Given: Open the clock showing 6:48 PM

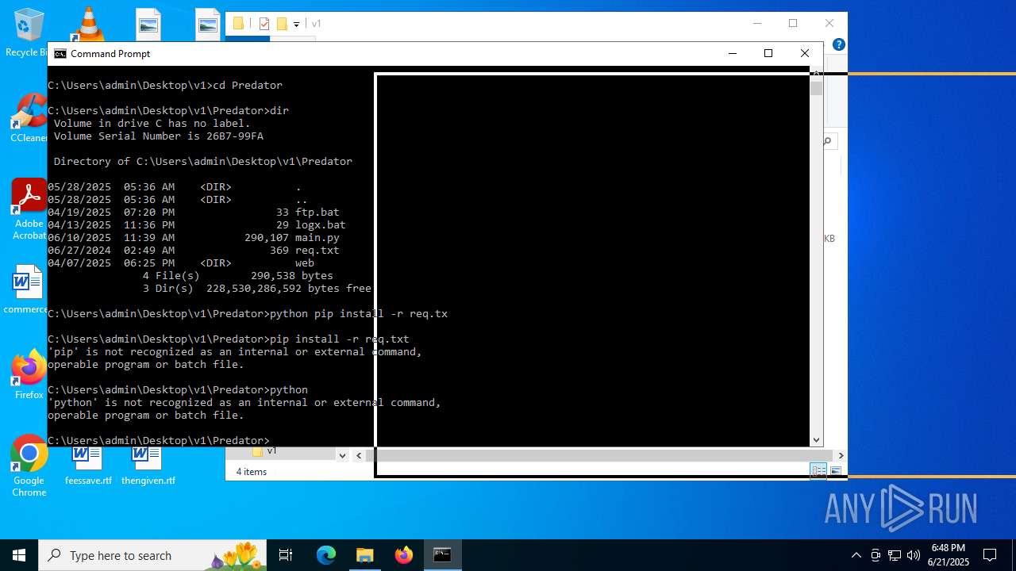Looking at the screenshot, I should pyautogui.click(x=949, y=555).
